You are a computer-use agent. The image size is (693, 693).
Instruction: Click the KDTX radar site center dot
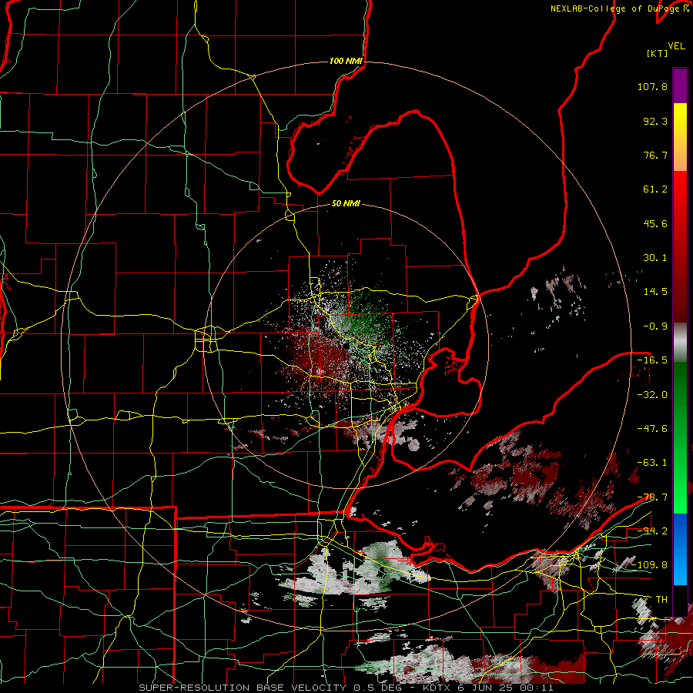click(346, 346)
